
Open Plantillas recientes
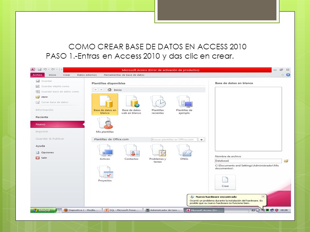[x=158, y=104]
